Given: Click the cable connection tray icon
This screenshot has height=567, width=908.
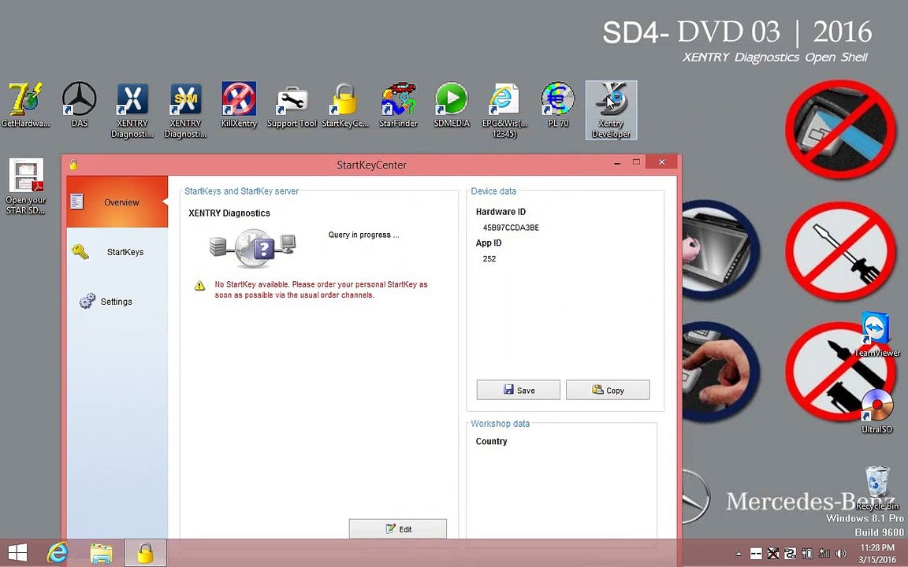Looking at the screenshot, I should pos(790,554).
